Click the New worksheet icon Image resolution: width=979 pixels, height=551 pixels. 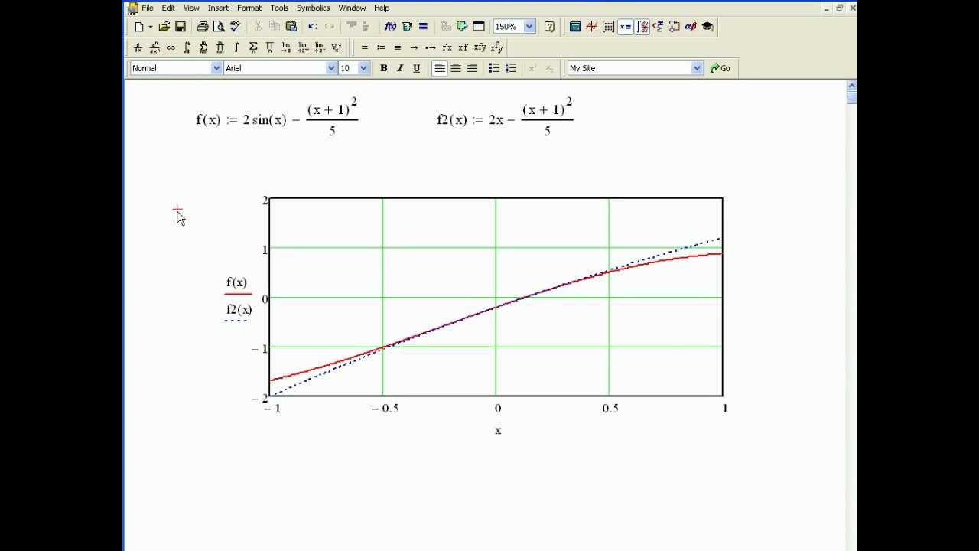click(139, 27)
